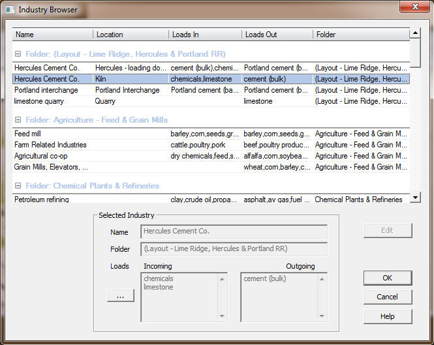The height and width of the screenshot is (345, 434).
Task: Click the Cancel button
Action: pyautogui.click(x=388, y=297)
